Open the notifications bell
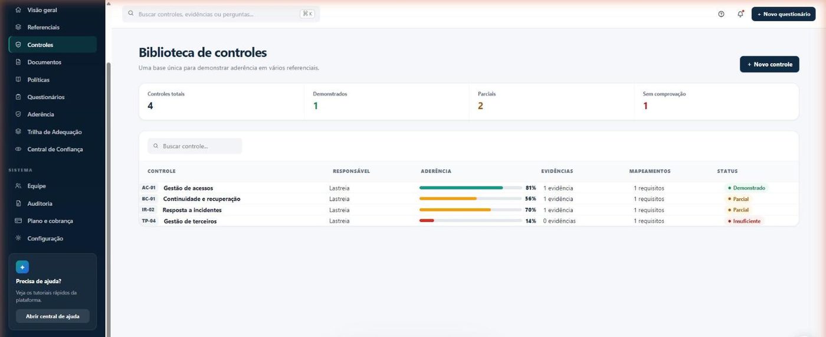 (740, 14)
